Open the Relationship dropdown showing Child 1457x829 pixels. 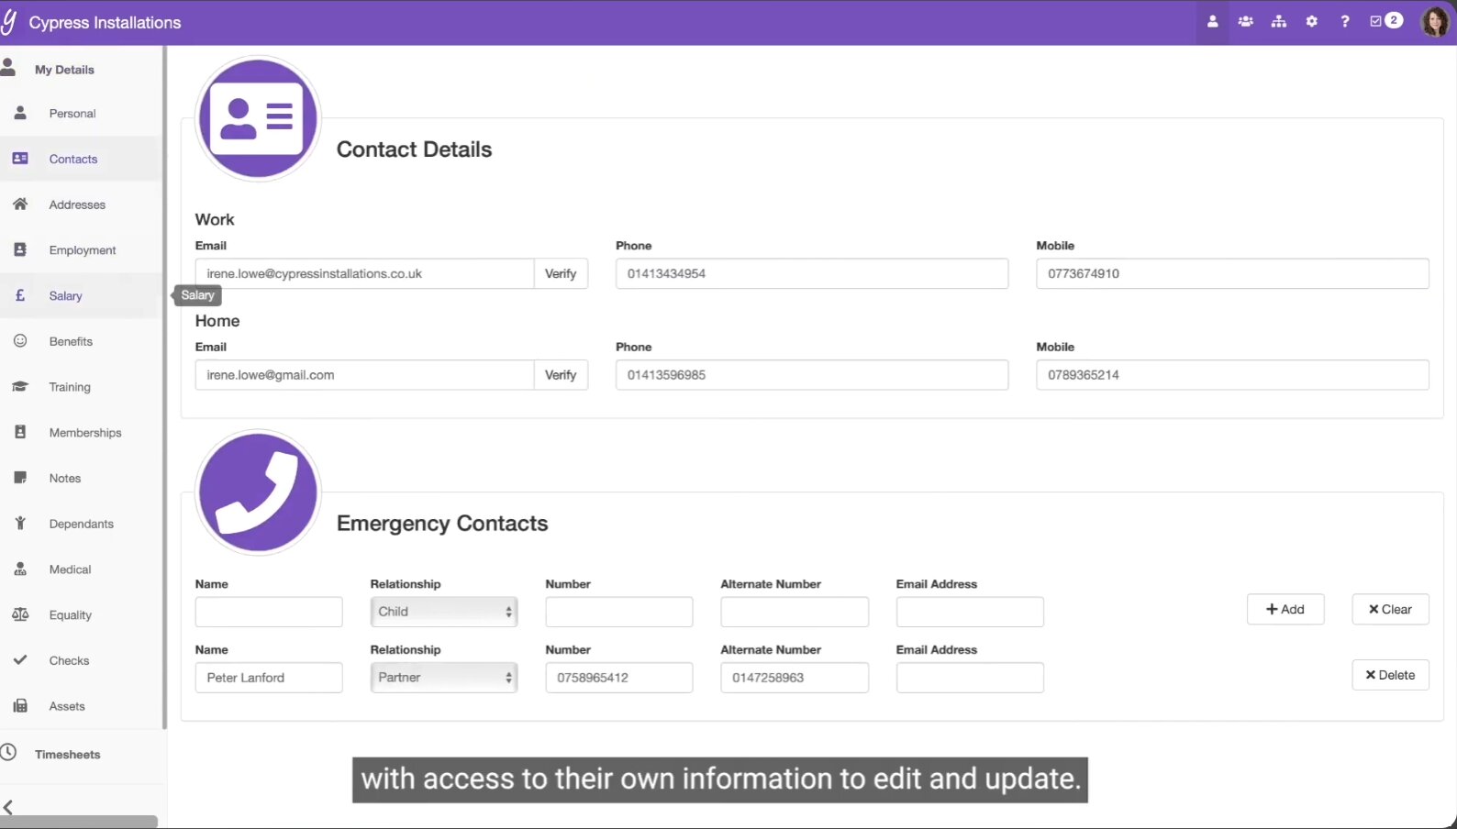coord(444,612)
